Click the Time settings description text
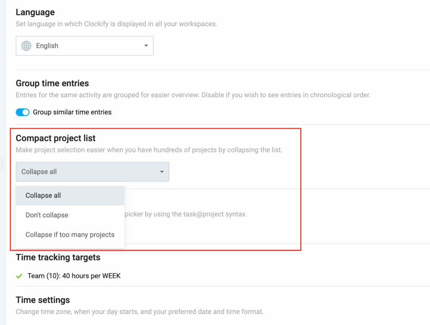Screen dimensions: 430x325 (x=139, y=312)
